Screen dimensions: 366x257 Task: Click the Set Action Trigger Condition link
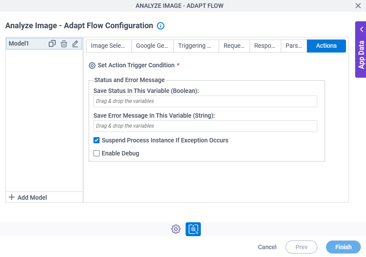click(136, 65)
